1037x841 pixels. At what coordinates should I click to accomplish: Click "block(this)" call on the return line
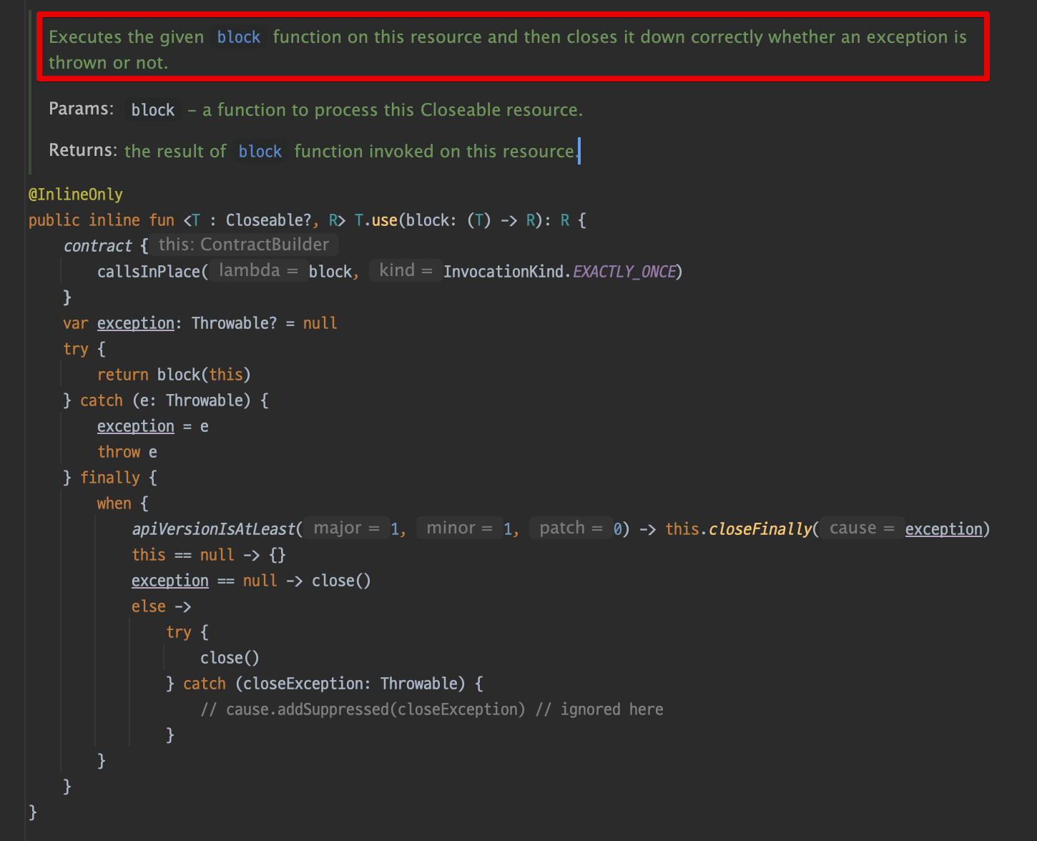tap(205, 375)
